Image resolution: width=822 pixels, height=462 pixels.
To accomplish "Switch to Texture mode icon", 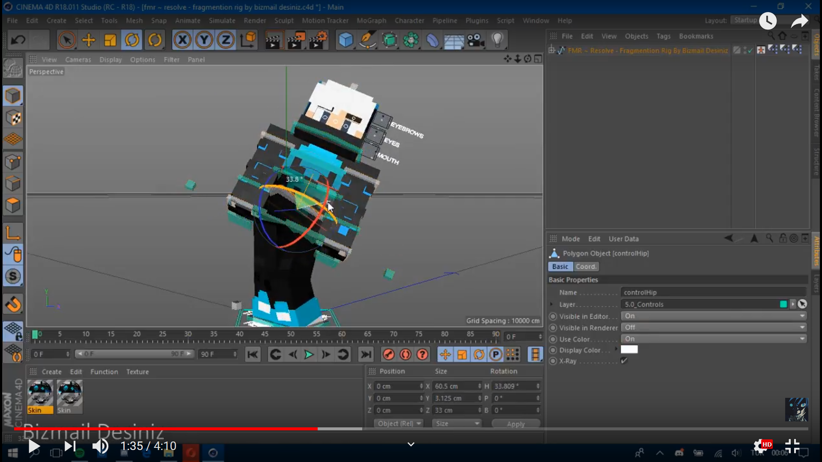I will 13,118.
